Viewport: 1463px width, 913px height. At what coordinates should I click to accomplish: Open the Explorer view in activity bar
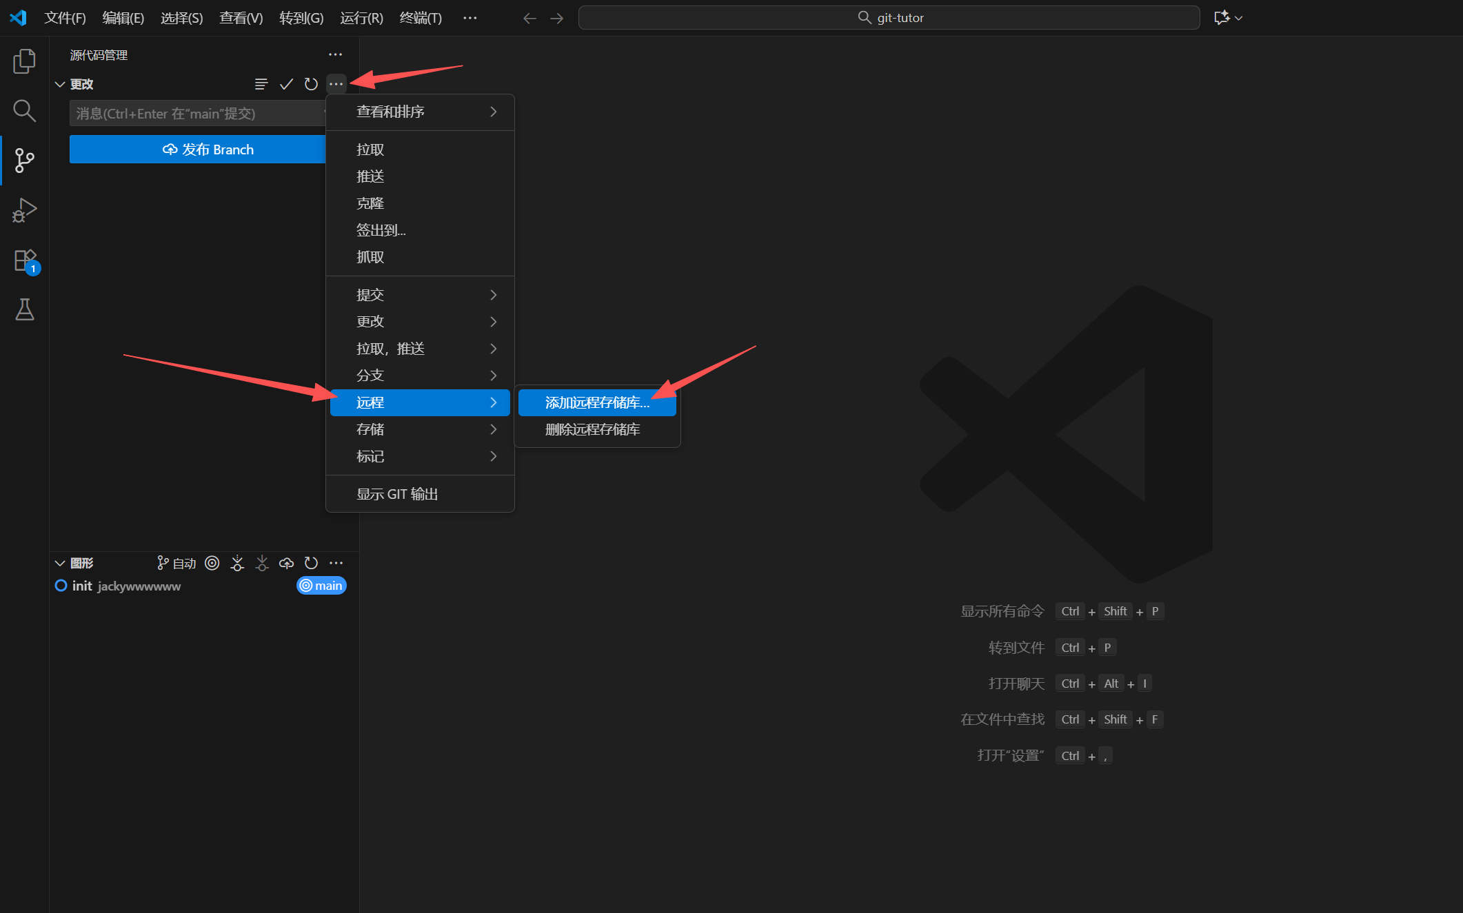pyautogui.click(x=24, y=61)
